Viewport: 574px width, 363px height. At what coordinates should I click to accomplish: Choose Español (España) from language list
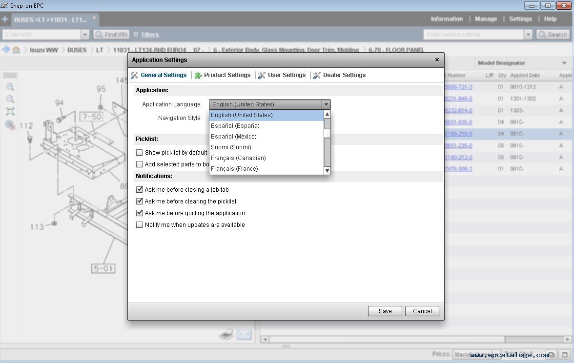(x=266, y=125)
